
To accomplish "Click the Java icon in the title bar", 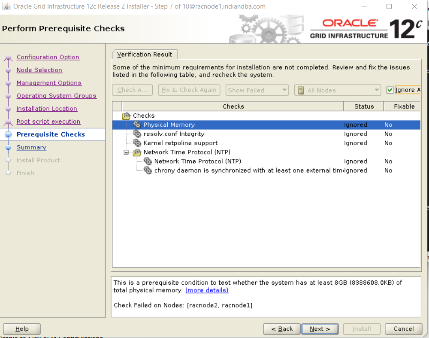I will tap(6, 6).
